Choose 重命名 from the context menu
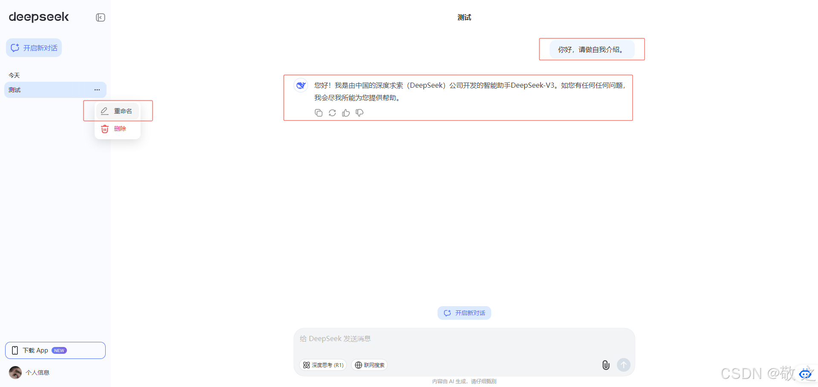This screenshot has width=818, height=387. pos(118,111)
